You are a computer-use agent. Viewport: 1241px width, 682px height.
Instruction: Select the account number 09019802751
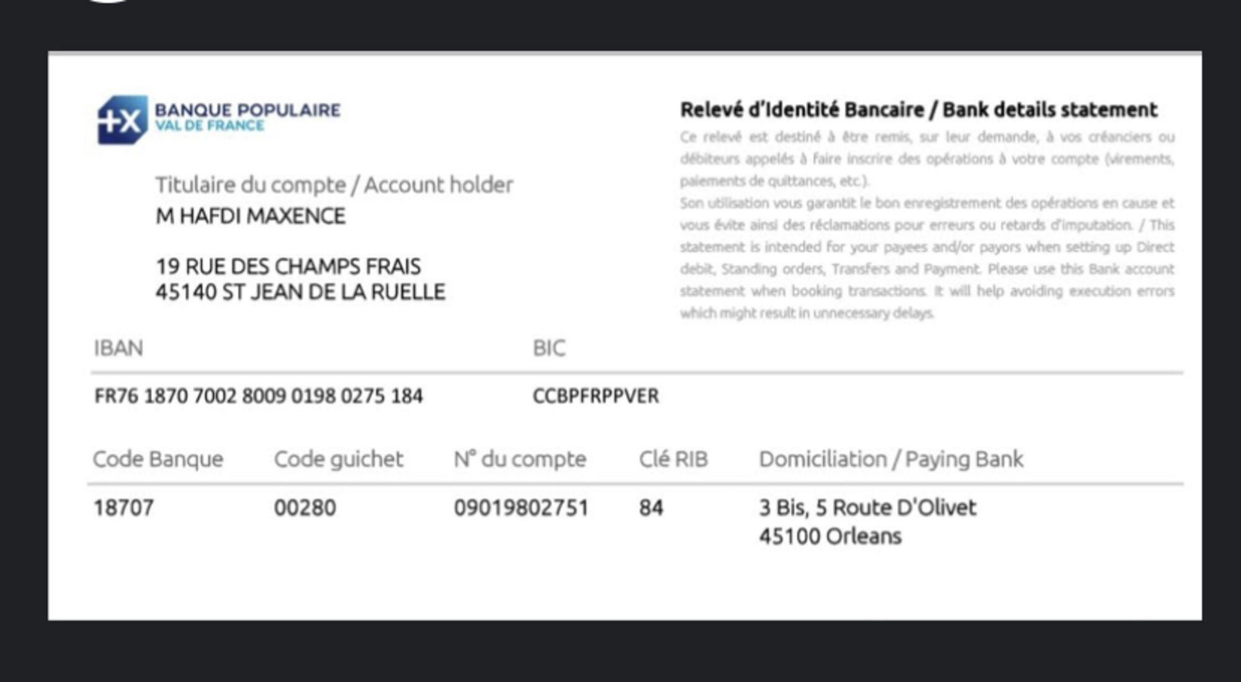point(521,508)
